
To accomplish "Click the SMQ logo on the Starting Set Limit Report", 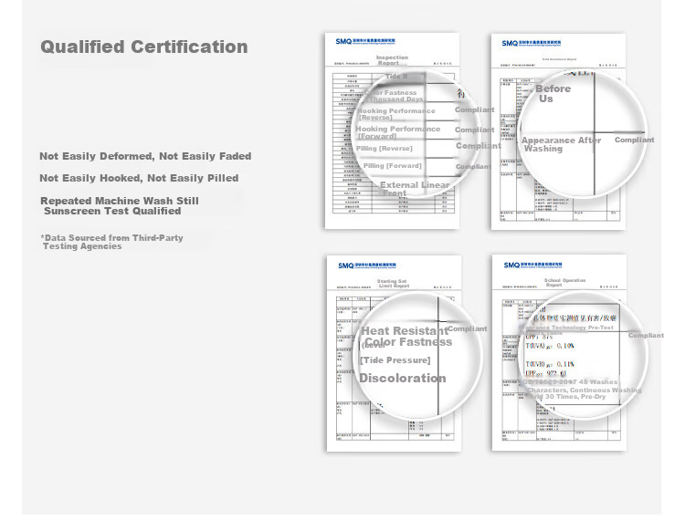I will [367, 266].
